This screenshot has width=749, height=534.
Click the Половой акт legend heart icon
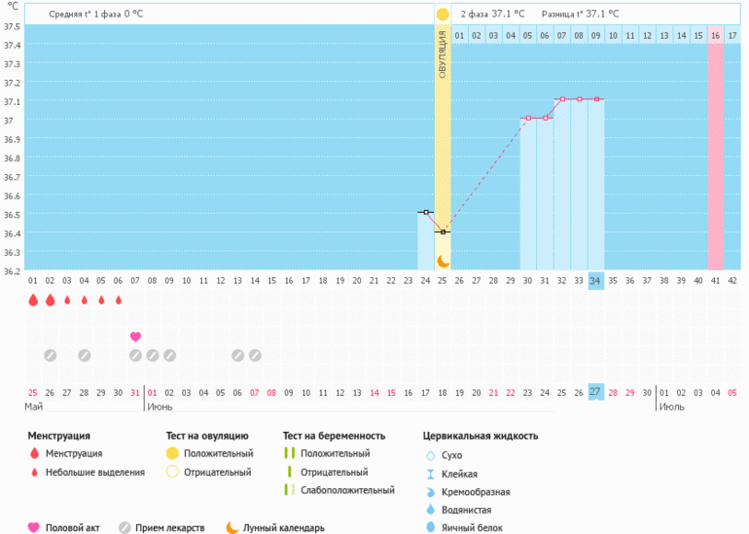33,527
